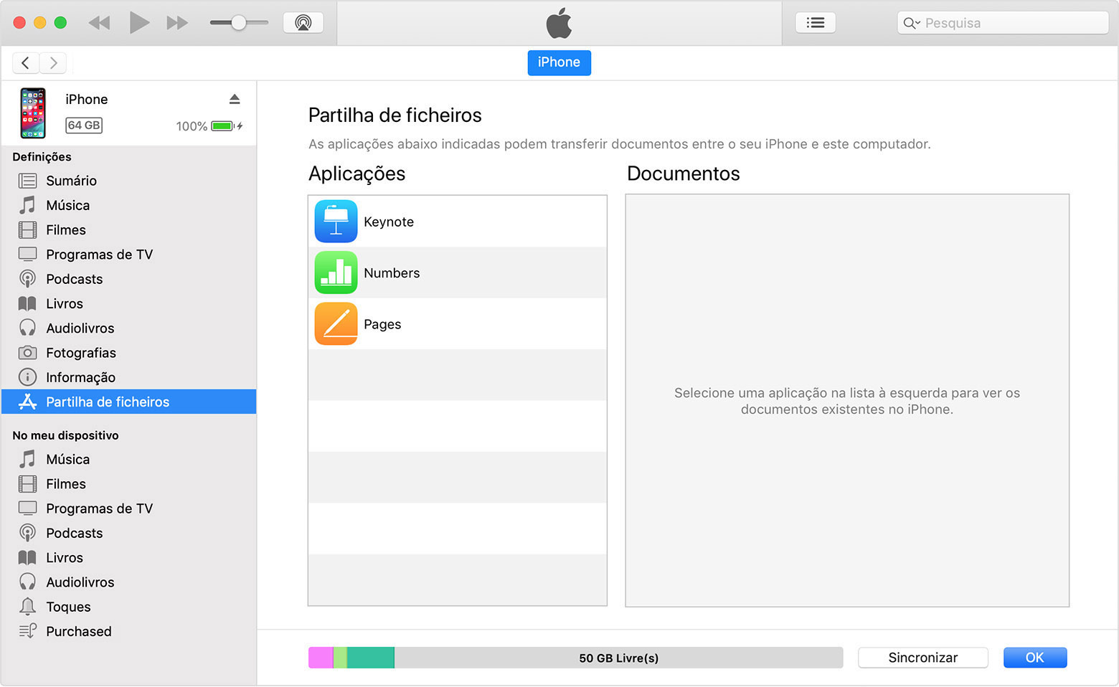This screenshot has height=687, width=1119.
Task: Click the Documentos list area
Action: pyautogui.click(x=847, y=400)
